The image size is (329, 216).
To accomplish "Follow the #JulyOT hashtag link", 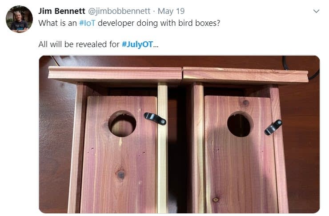I will click(137, 44).
